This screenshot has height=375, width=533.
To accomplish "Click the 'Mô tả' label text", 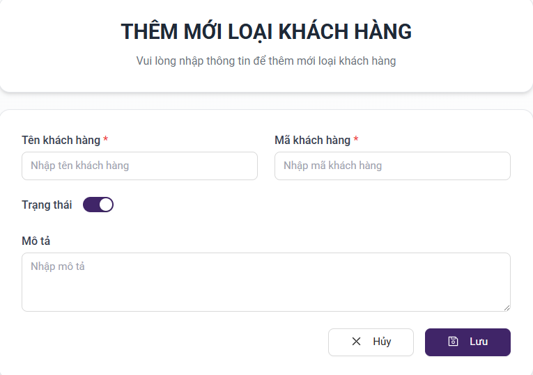I will click(x=36, y=241).
